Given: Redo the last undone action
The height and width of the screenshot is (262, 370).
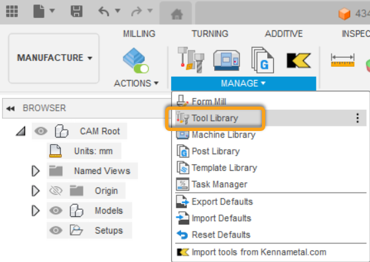Looking at the screenshot, I should coord(137,11).
